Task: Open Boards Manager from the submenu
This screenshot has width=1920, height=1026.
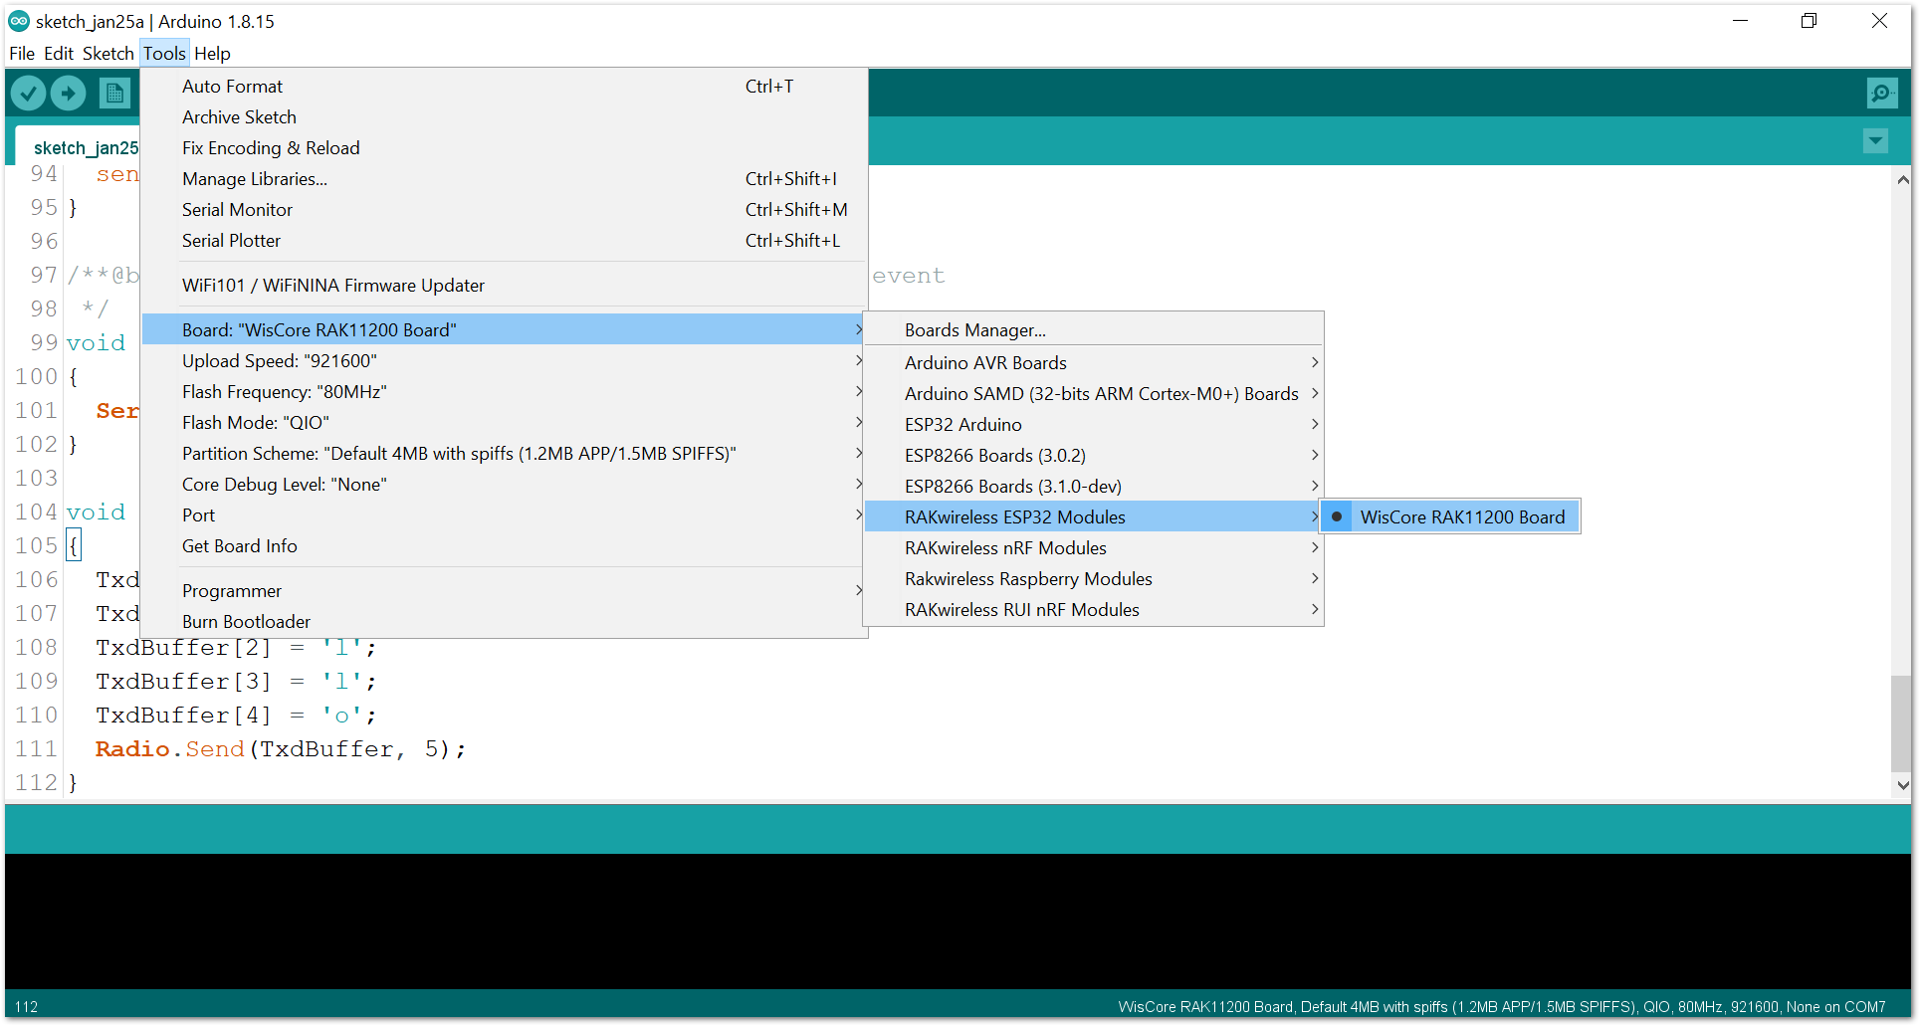Action: click(974, 330)
